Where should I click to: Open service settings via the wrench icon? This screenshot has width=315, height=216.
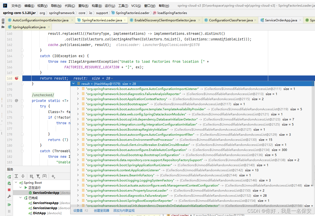point(9,196)
